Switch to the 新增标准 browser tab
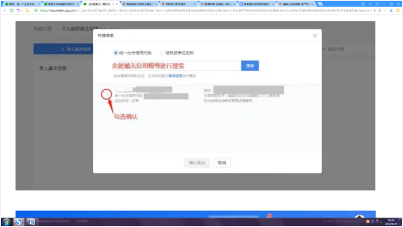 click(218, 4)
